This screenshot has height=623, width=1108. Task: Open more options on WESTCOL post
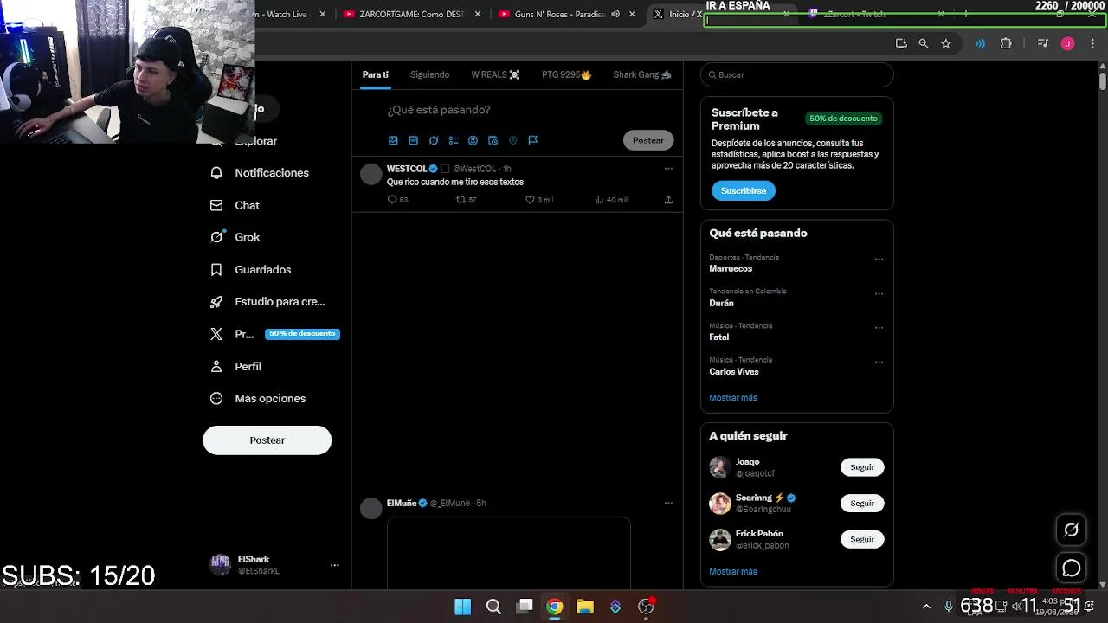pos(668,169)
